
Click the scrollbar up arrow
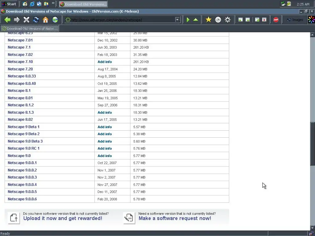313,35
